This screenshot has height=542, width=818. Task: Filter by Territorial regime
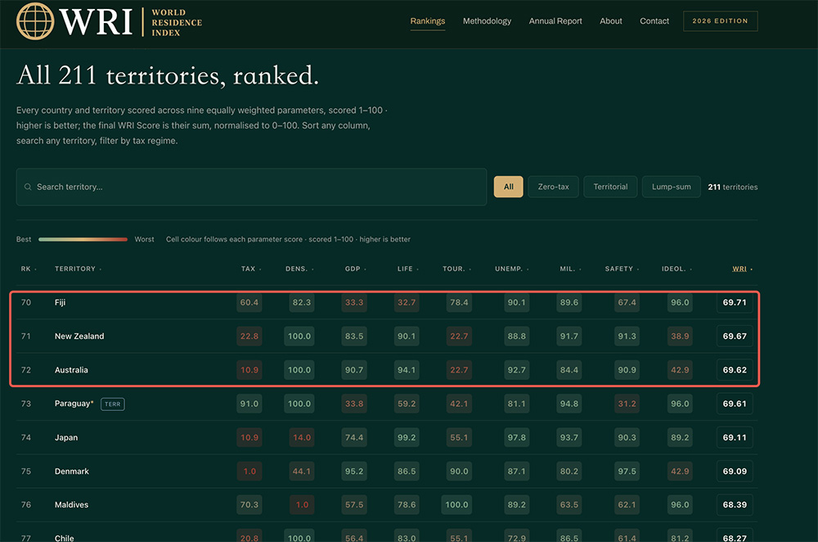point(610,187)
